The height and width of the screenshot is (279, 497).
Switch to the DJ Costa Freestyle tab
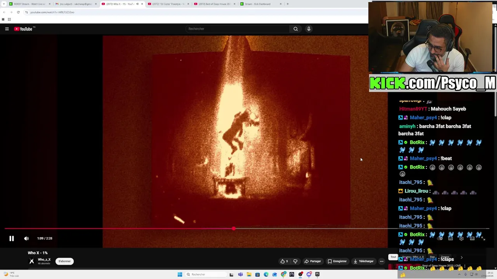[x=168, y=4]
